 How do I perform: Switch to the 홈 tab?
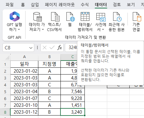[23, 5]
